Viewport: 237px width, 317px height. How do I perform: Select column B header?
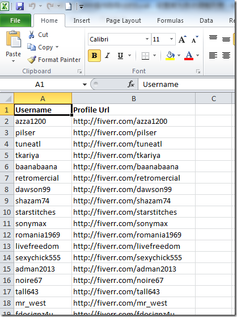click(134, 98)
